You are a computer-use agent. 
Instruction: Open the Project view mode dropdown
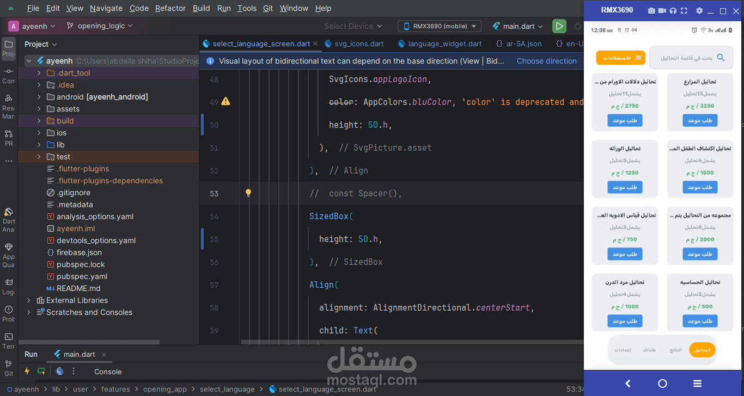point(41,44)
